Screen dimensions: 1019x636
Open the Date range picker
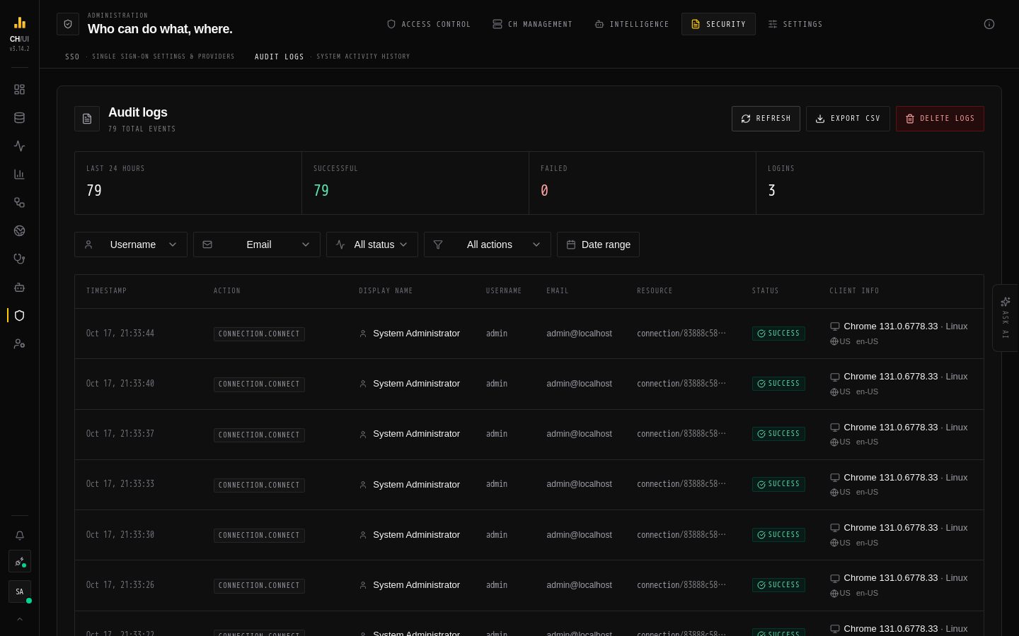[x=598, y=245]
